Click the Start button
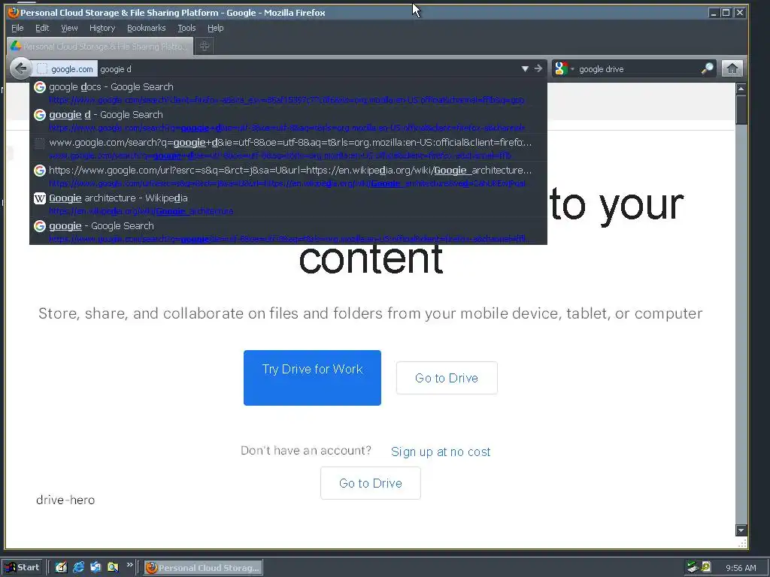This screenshot has width=770, height=577. (x=23, y=567)
